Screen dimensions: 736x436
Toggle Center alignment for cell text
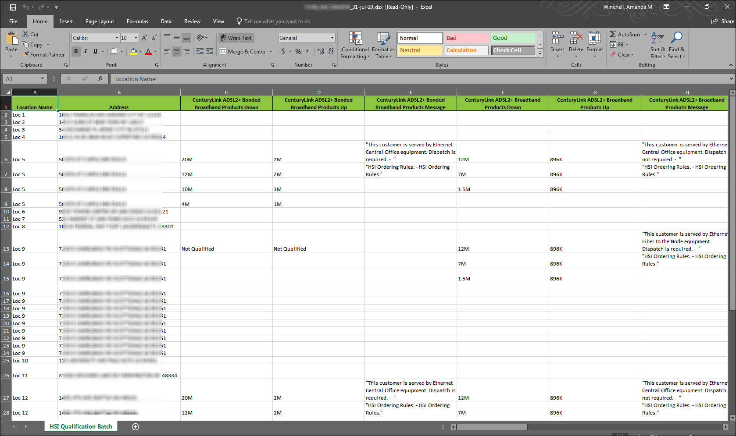pos(177,51)
